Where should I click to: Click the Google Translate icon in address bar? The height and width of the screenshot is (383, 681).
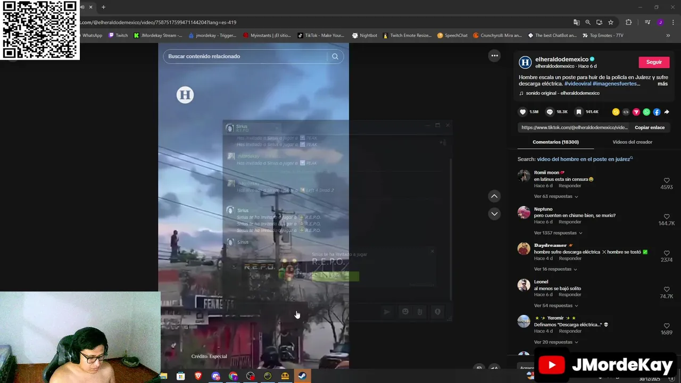pos(577,22)
